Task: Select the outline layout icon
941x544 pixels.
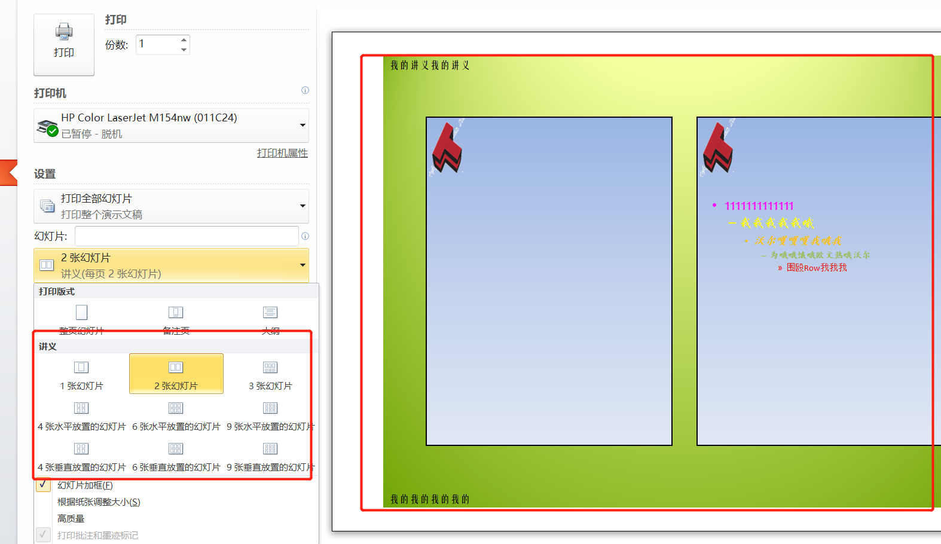Action: tap(270, 313)
